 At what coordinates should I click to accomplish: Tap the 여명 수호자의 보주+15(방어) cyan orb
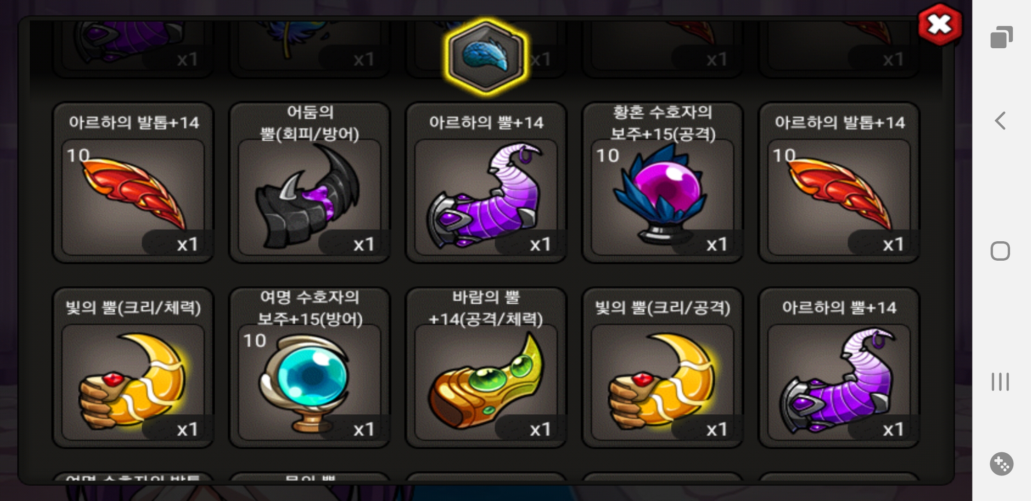[310, 368]
